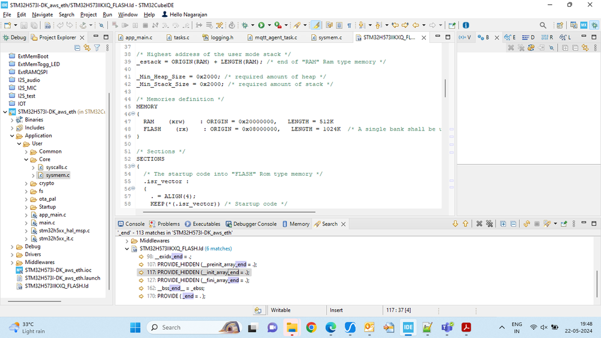601x338 pixels.
Task: Open Google Chrome from the taskbar
Action: (x=311, y=327)
